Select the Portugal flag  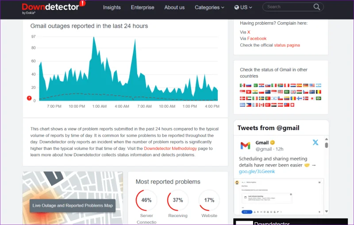pyautogui.click(x=268, y=98)
